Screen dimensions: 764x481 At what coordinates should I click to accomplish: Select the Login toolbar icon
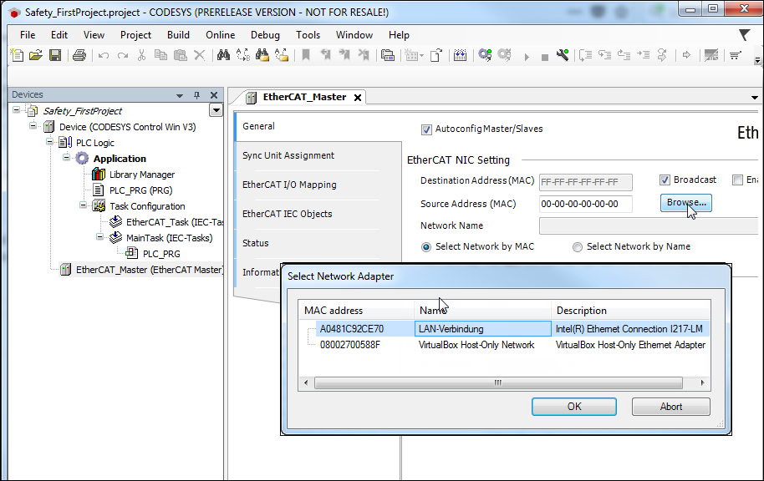coord(485,55)
